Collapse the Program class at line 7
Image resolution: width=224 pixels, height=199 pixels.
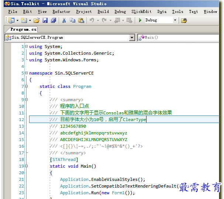tap(27, 86)
